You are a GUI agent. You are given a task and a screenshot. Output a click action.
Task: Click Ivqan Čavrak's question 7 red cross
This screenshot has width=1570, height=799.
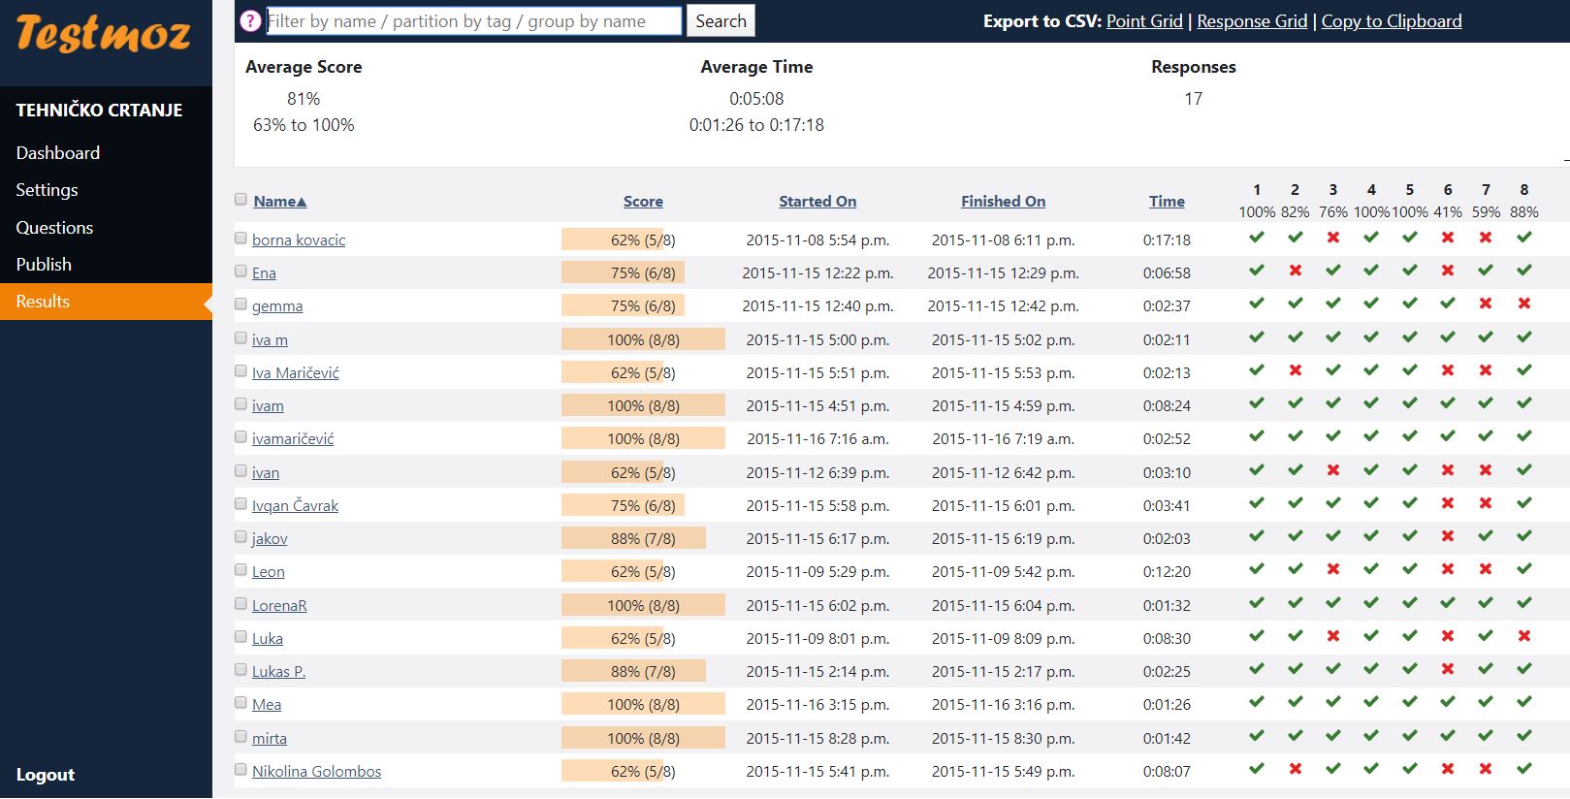tap(1486, 503)
